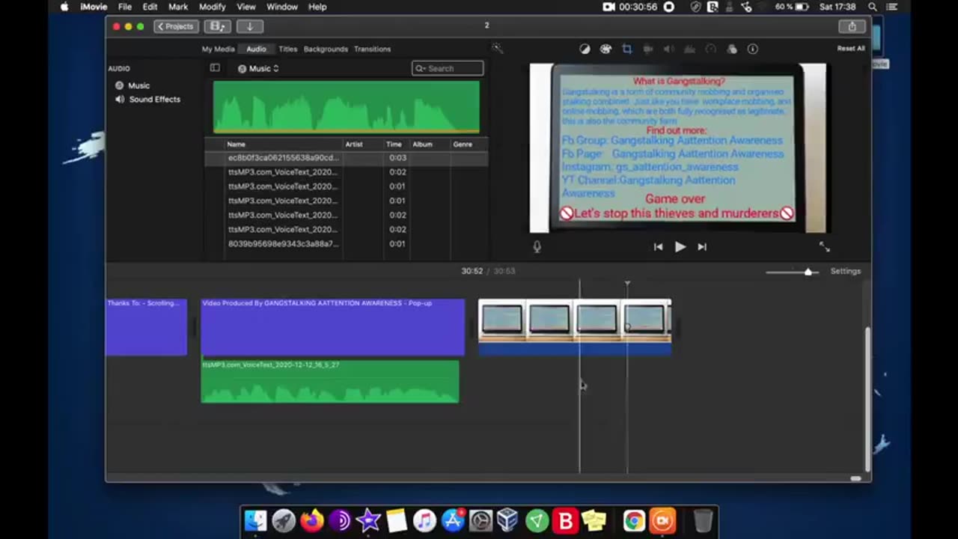Open timeline Settings

pyautogui.click(x=846, y=271)
